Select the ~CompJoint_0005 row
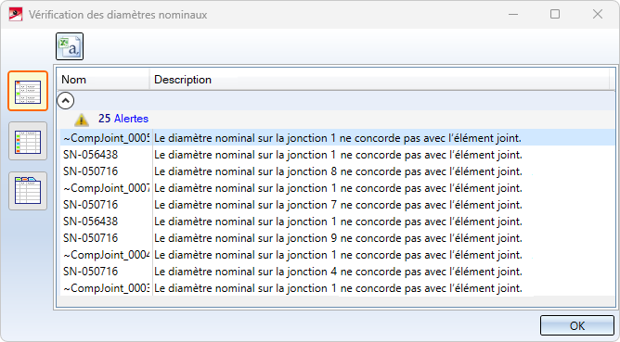620x342 pixels. 337,138
